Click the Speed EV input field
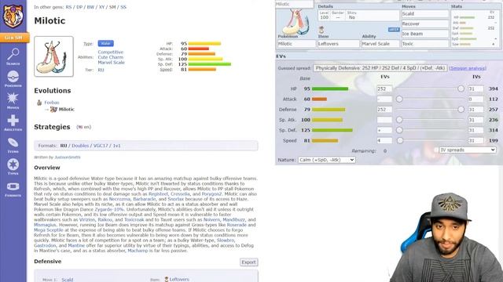The width and height of the screenshot is (503, 282). click(x=384, y=140)
